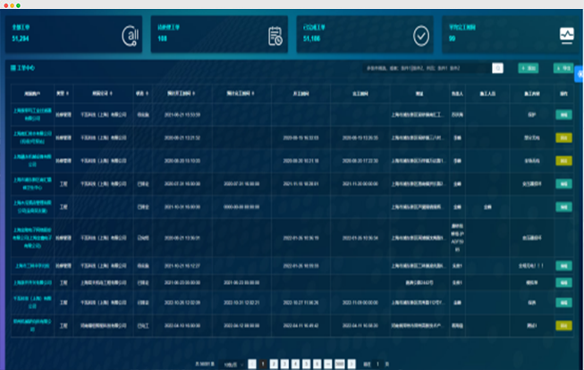The image size is (584, 370).
Task: Click the document-clock icon on the 188 card
Action: click(x=275, y=36)
